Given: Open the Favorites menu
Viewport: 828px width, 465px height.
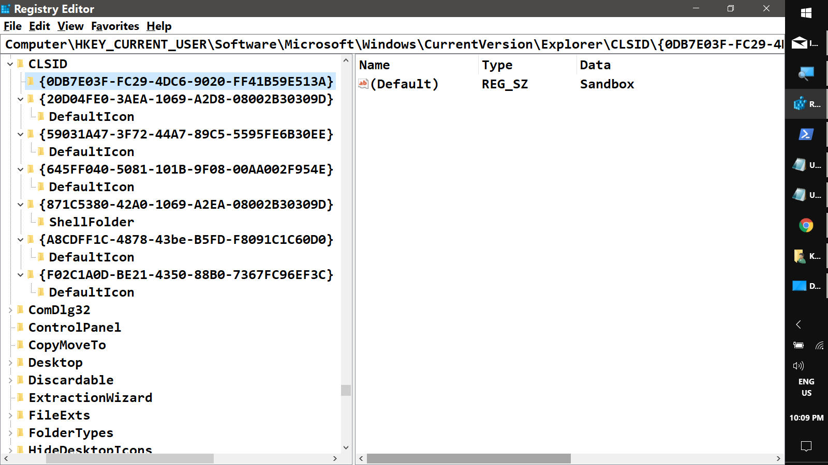Looking at the screenshot, I should 115,26.
